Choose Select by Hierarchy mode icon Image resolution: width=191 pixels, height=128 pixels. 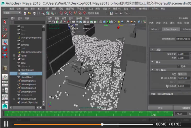click(43, 13)
